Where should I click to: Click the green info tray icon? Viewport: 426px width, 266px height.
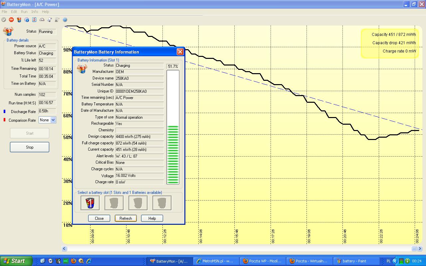tap(407, 261)
